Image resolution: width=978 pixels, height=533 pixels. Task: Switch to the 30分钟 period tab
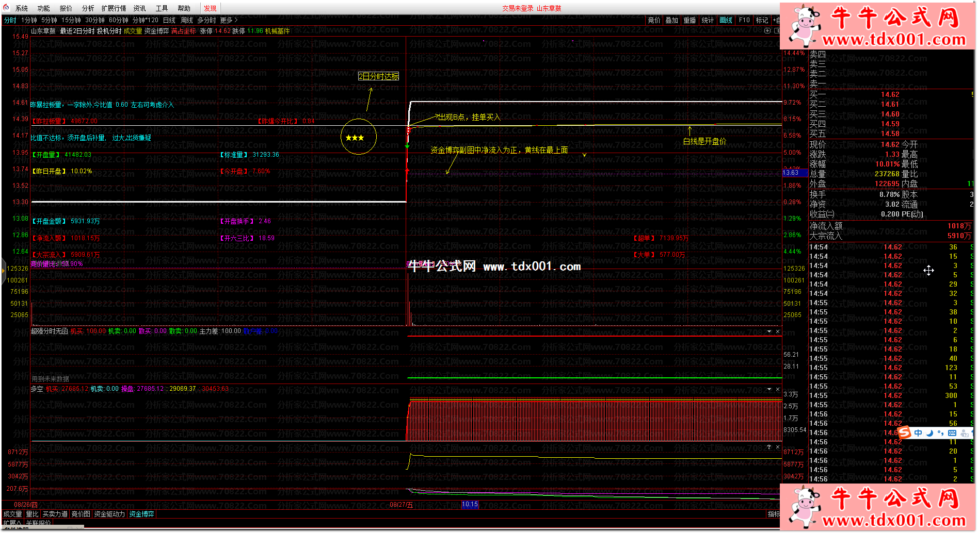tap(95, 20)
